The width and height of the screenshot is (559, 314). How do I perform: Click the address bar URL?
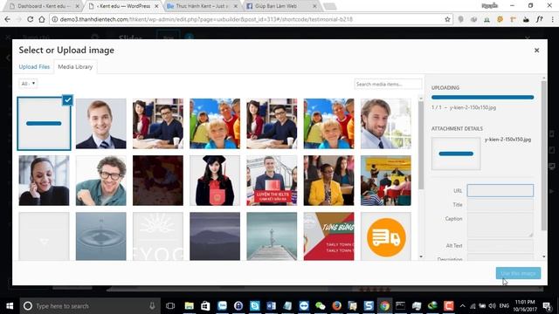click(206, 19)
